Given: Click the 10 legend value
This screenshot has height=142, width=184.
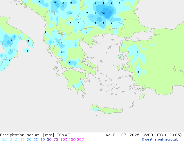Looking at the screenshot, I should click(22, 140).
